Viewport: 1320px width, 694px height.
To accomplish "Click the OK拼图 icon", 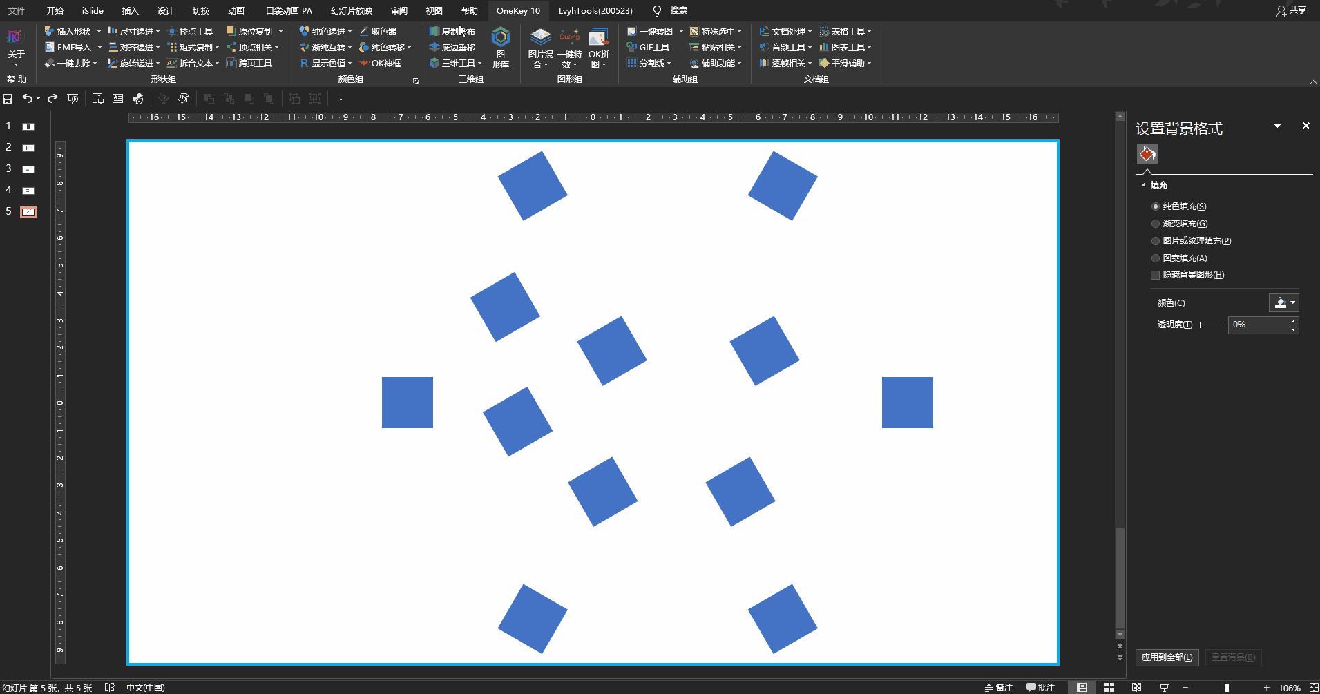I will [598, 47].
